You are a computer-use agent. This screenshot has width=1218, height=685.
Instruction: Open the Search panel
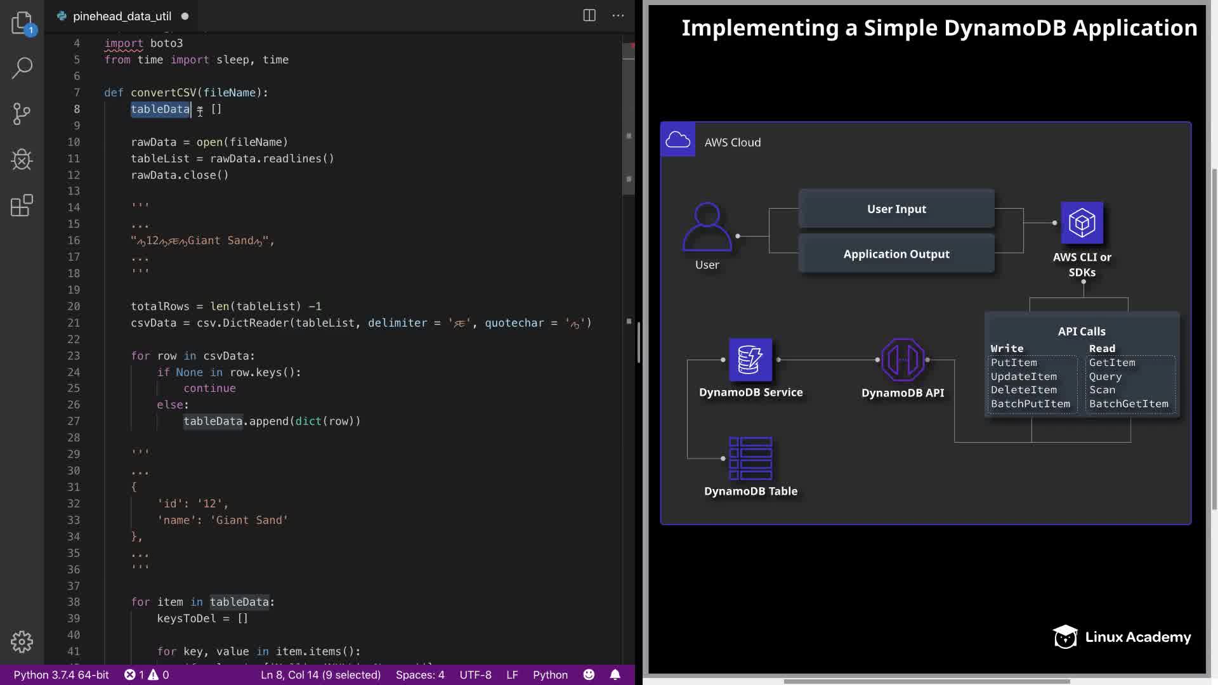22,68
